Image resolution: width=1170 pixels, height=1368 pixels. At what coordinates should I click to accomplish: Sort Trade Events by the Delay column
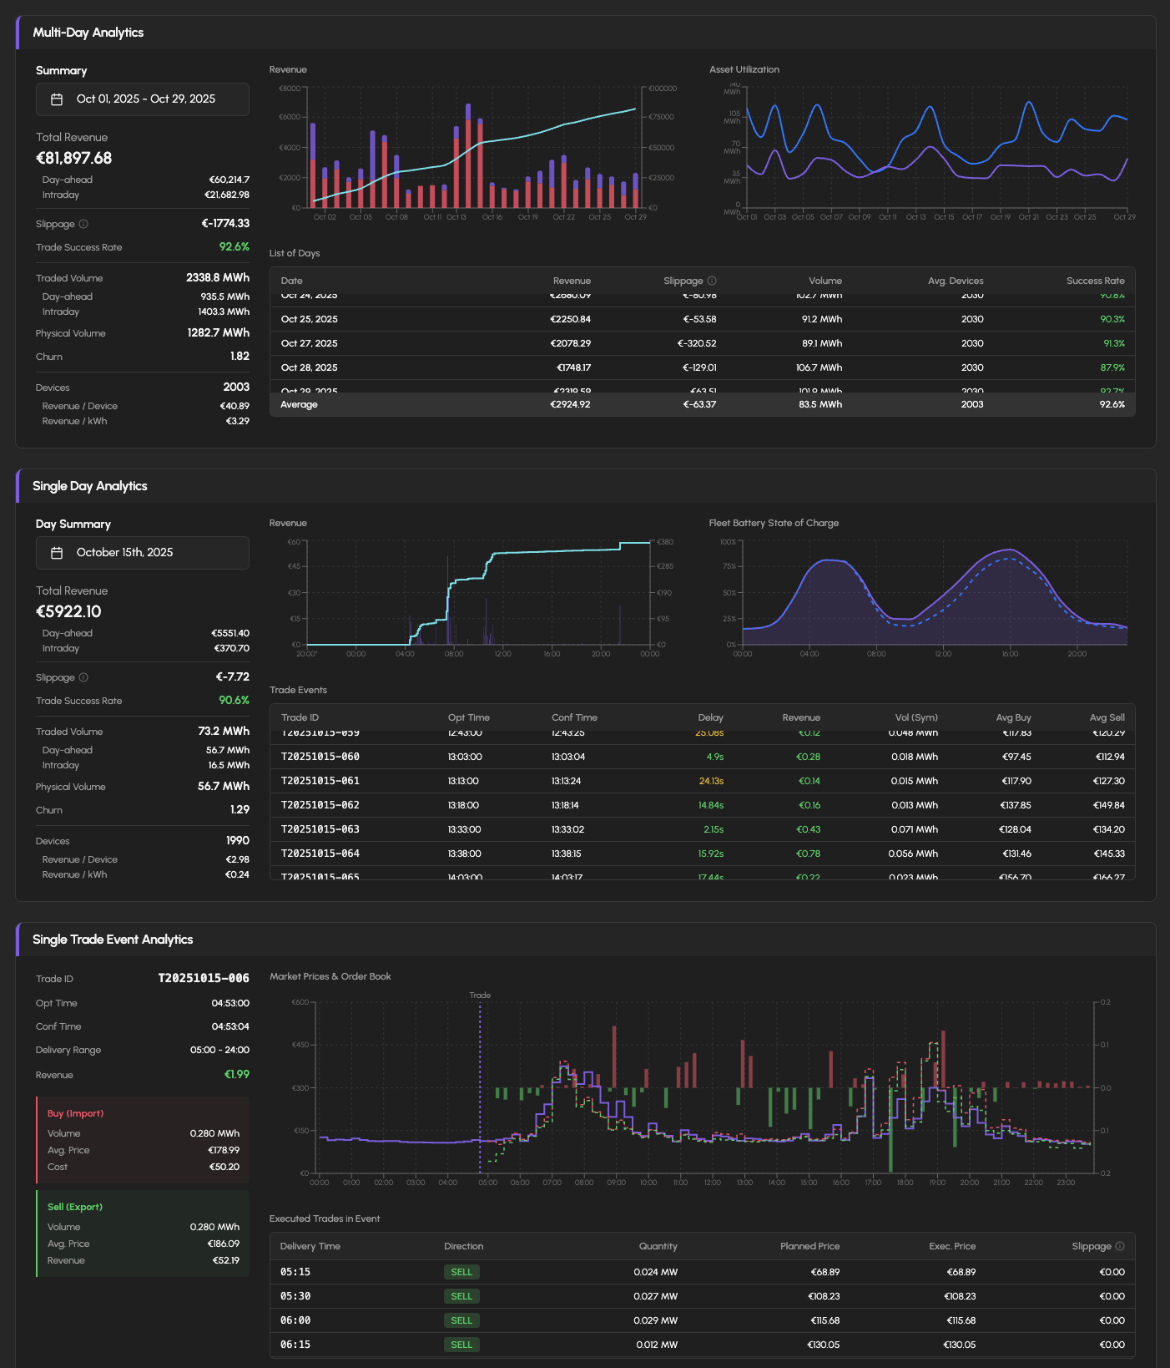coord(710,717)
